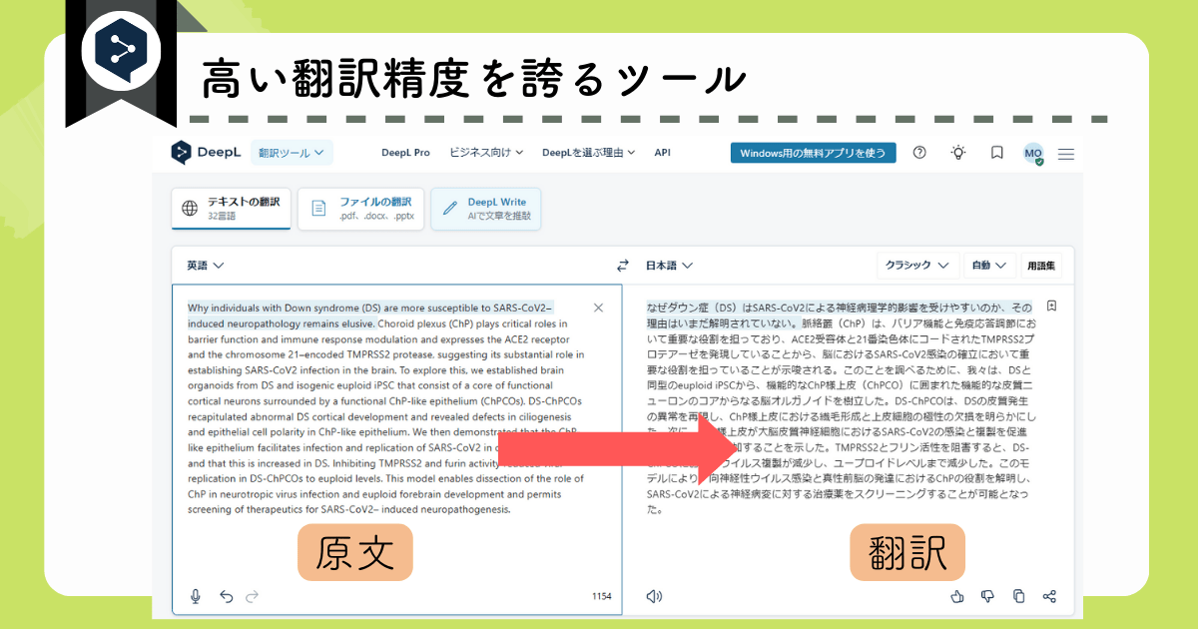Share the translation
Image resolution: width=1198 pixels, height=629 pixels.
[1049, 596]
